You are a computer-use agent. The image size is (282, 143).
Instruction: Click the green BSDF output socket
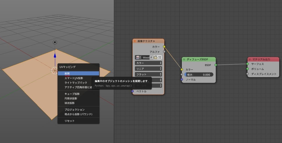pyautogui.click(x=216, y=65)
